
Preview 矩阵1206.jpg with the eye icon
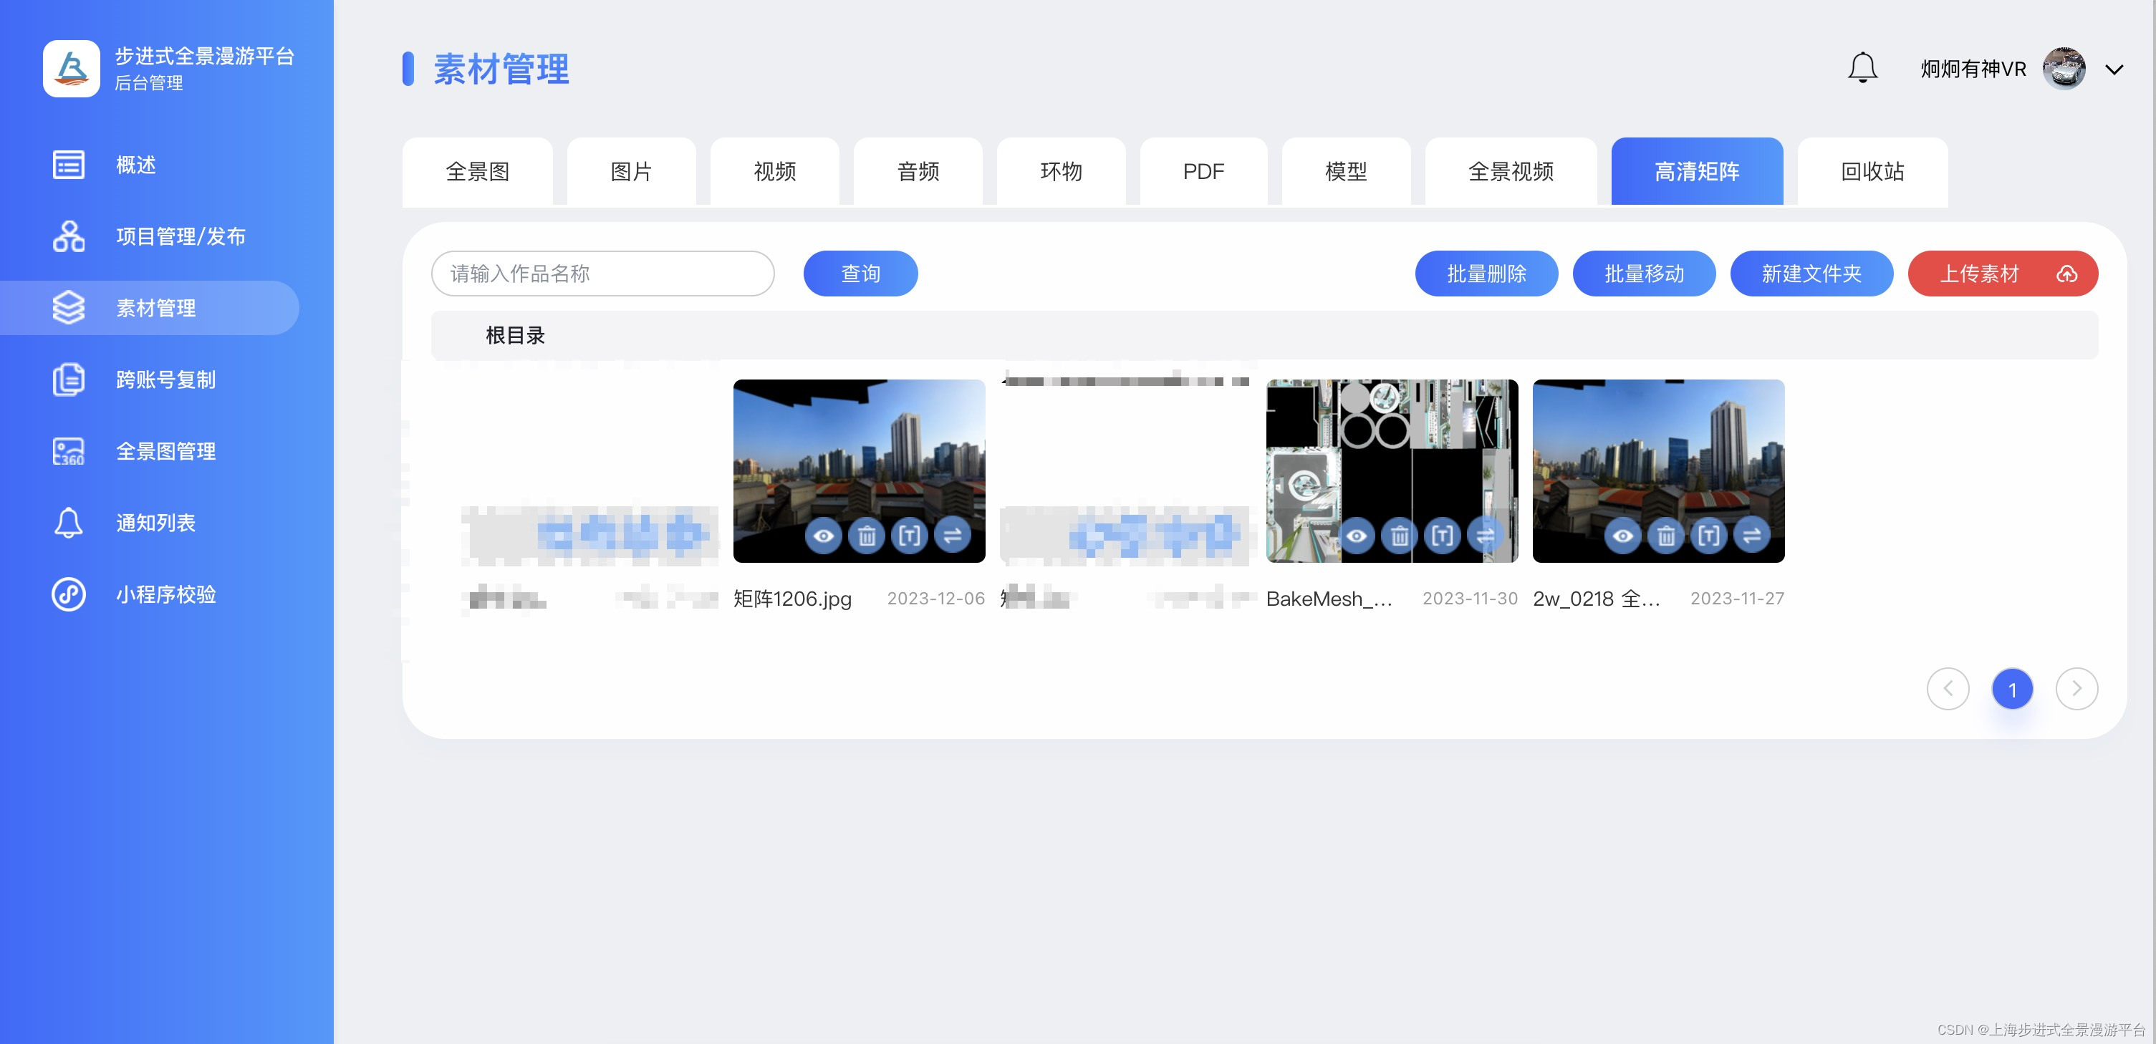pos(824,536)
